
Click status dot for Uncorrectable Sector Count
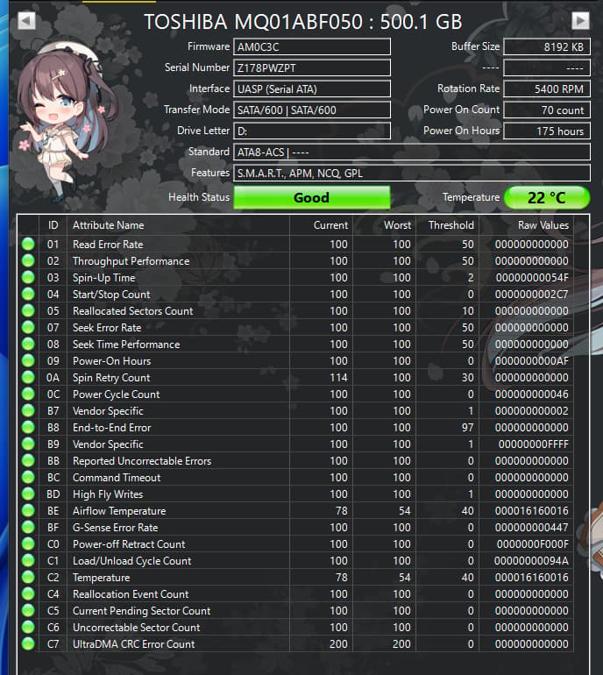pos(28,627)
